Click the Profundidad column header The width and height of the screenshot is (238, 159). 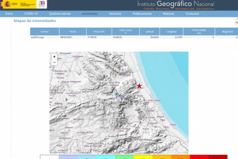(x=199, y=31)
